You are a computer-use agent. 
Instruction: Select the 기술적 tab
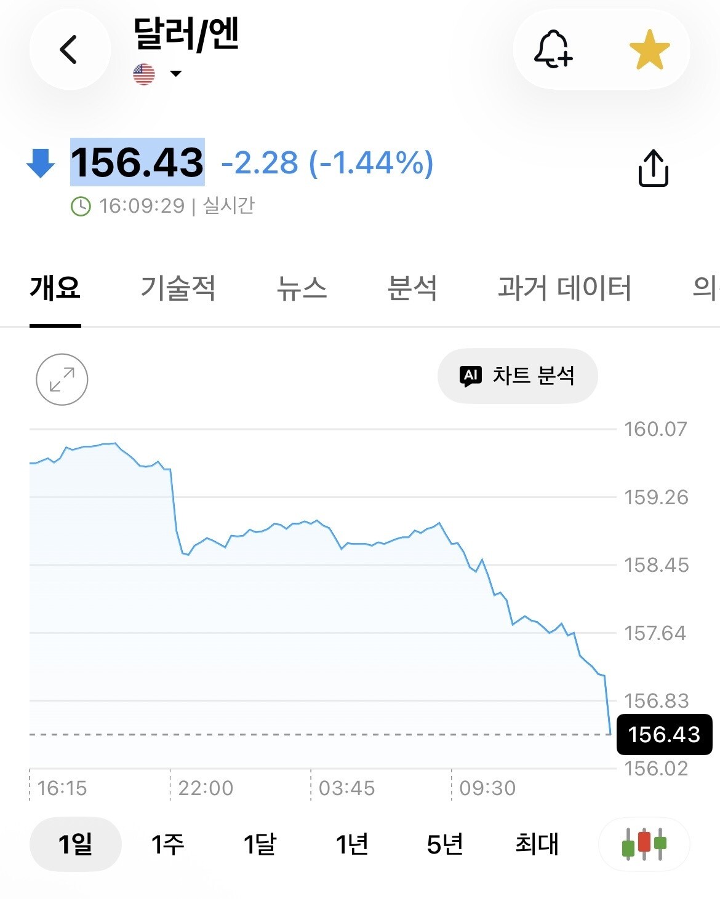point(178,288)
